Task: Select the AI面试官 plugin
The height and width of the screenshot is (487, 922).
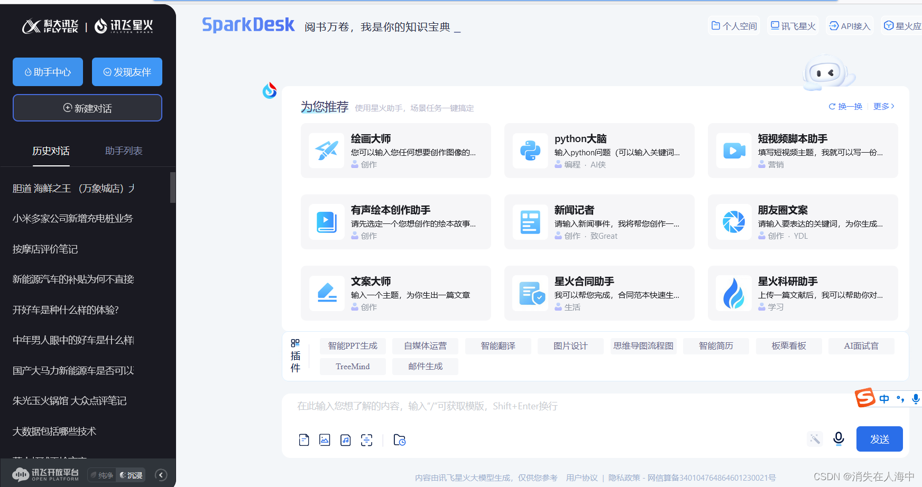Action: pos(861,346)
